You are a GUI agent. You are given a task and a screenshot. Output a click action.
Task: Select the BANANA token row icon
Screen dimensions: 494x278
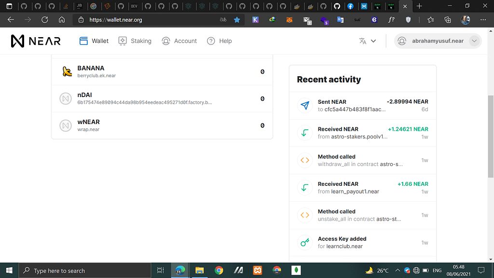point(67,71)
